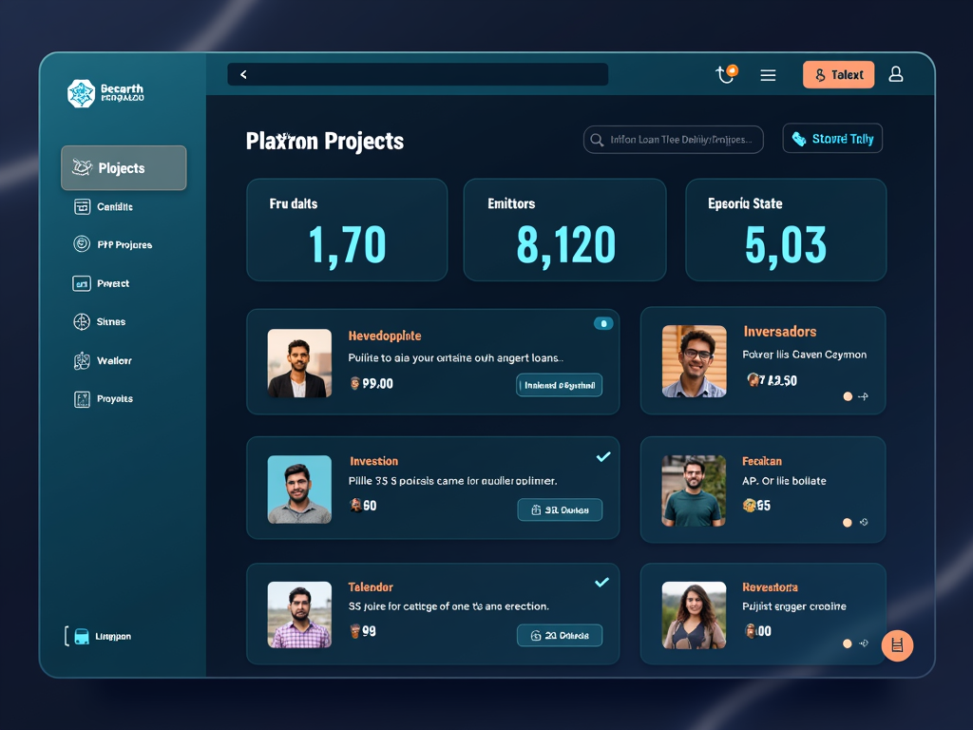Open the Epeoriq State stat card
This screenshot has height=730, width=973.
786,230
